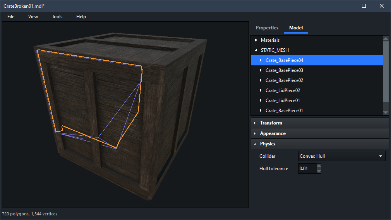Decrease Hull tolerance with down arrow
The image size is (391, 220).
pyautogui.click(x=319, y=171)
